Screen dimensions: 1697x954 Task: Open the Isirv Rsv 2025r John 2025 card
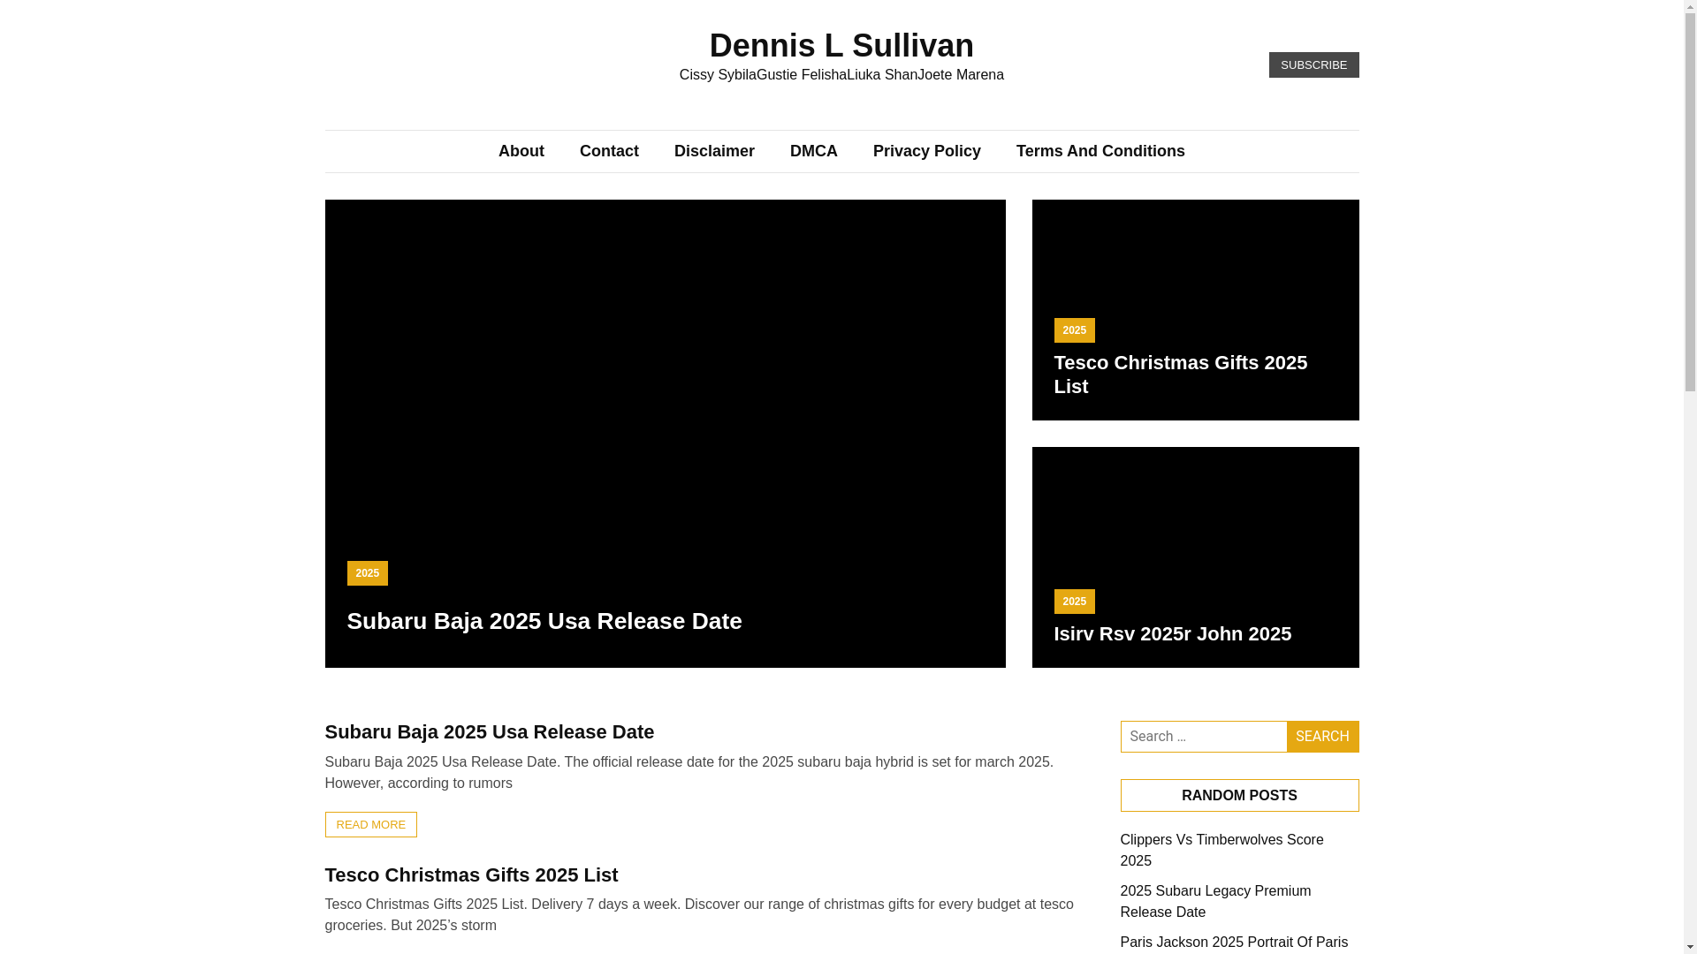coord(1172,633)
